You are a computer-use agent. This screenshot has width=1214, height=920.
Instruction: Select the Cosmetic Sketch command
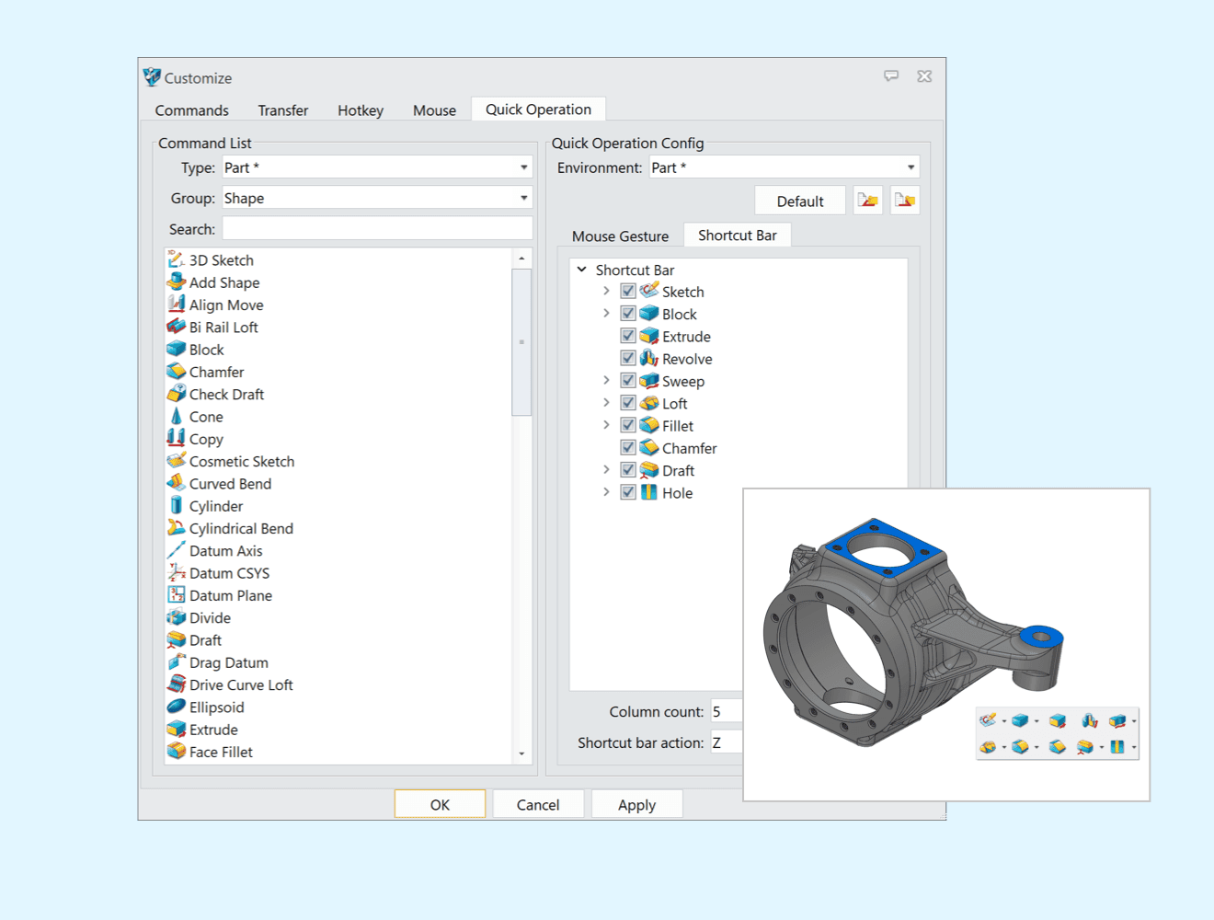(x=241, y=461)
